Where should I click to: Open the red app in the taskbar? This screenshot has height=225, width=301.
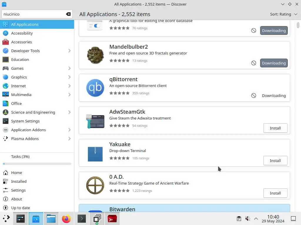coord(112,219)
